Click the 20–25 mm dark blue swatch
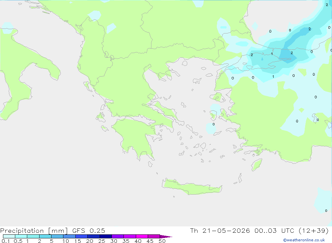332x243 pixels. click(x=94, y=236)
